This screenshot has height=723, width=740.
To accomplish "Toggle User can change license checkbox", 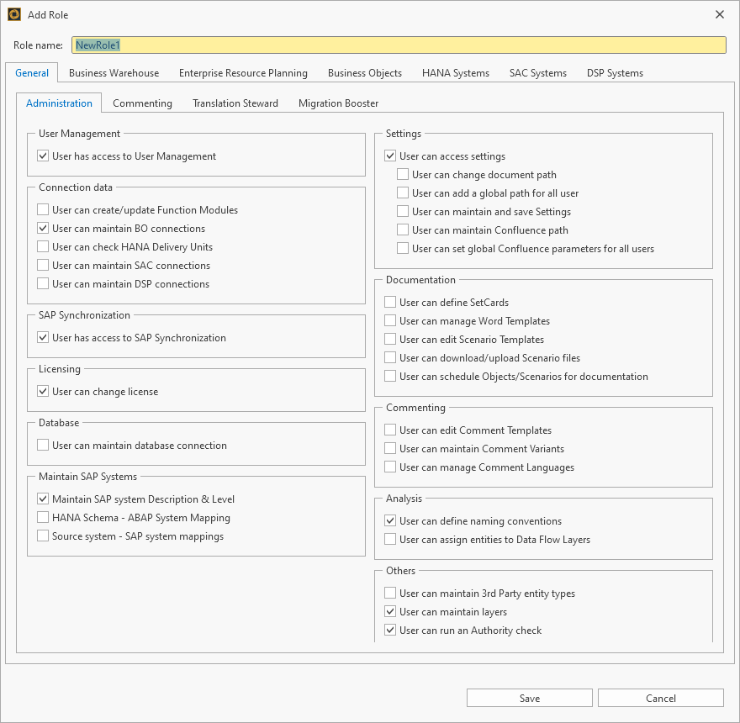I will 44,392.
